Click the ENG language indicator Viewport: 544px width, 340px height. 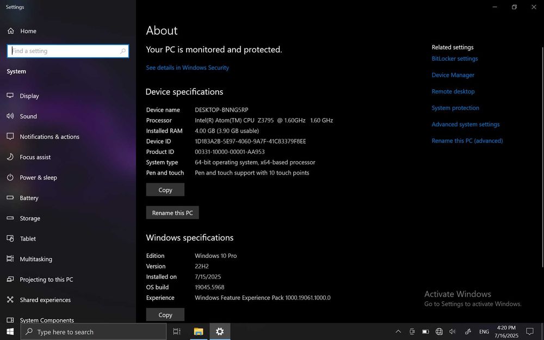coord(484,332)
